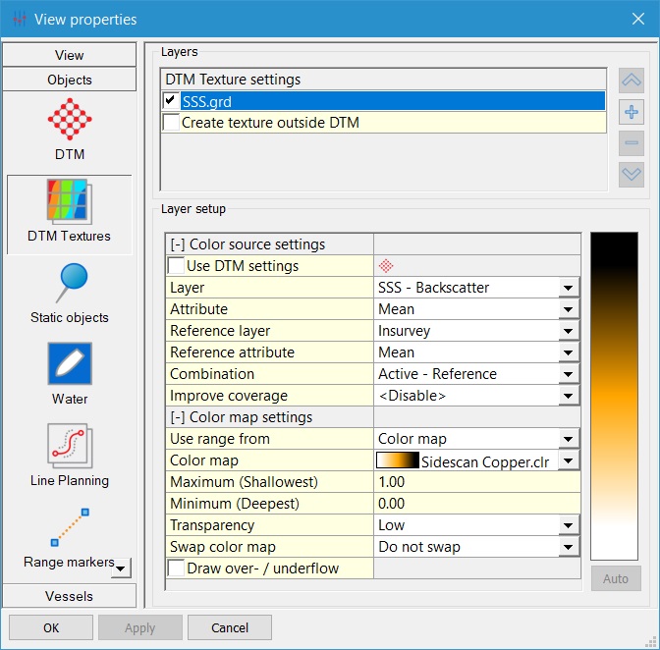Expand the Transparency dropdown

(567, 525)
